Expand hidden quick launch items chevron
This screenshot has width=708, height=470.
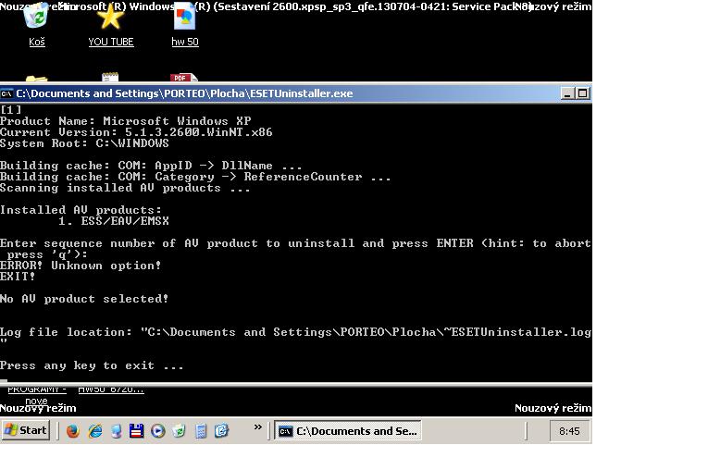click(258, 427)
